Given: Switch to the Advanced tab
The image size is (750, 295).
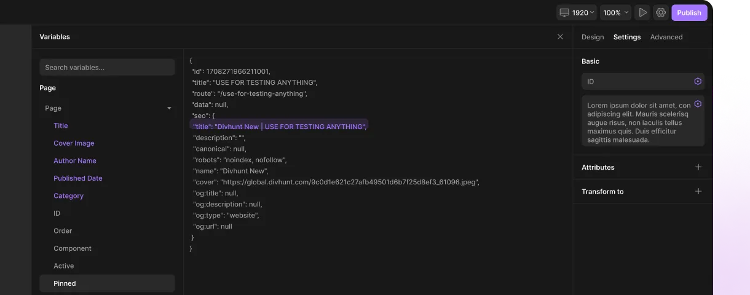Looking at the screenshot, I should [x=666, y=37].
